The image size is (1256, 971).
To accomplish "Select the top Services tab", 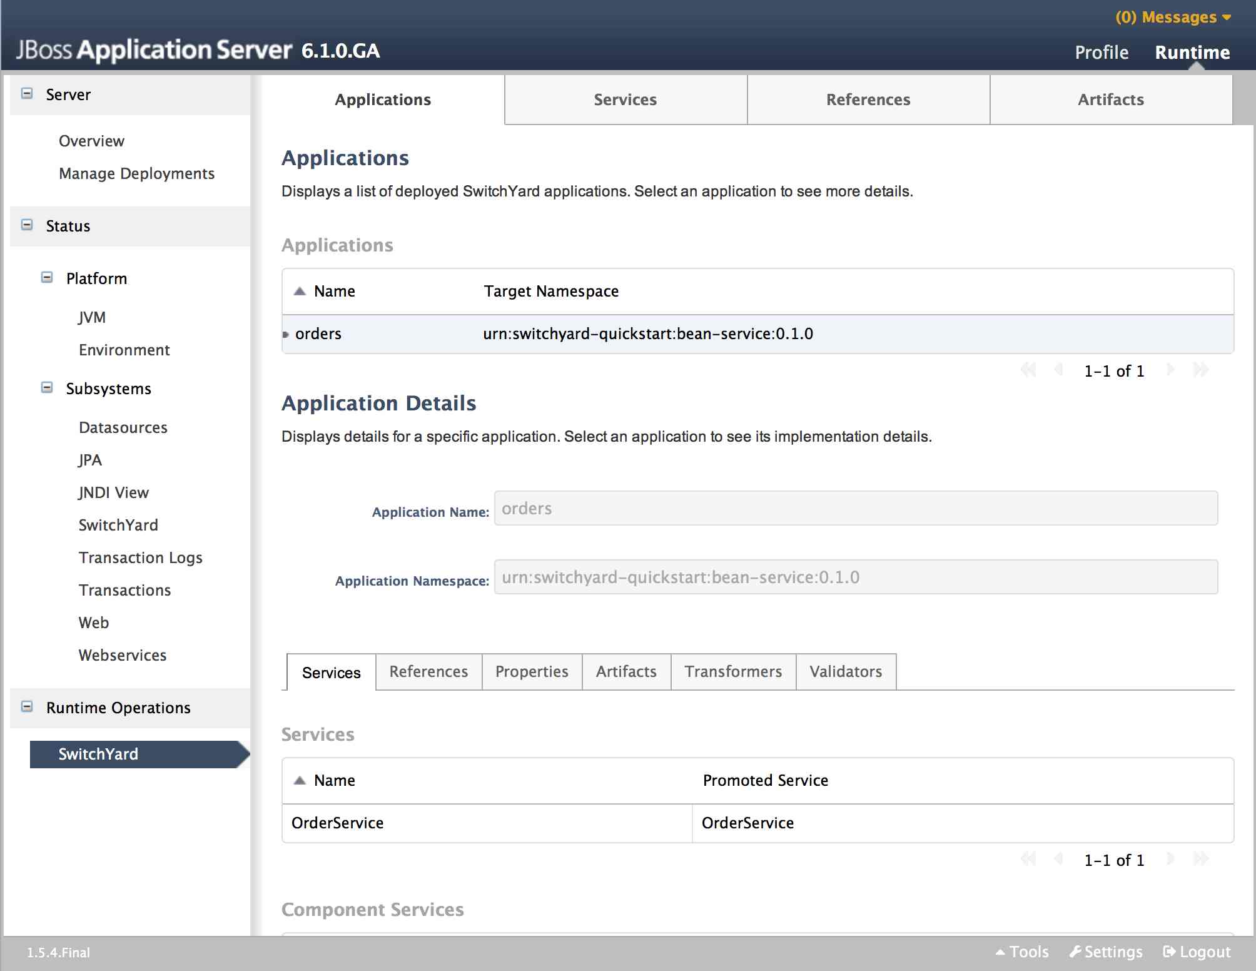I will tap(625, 99).
